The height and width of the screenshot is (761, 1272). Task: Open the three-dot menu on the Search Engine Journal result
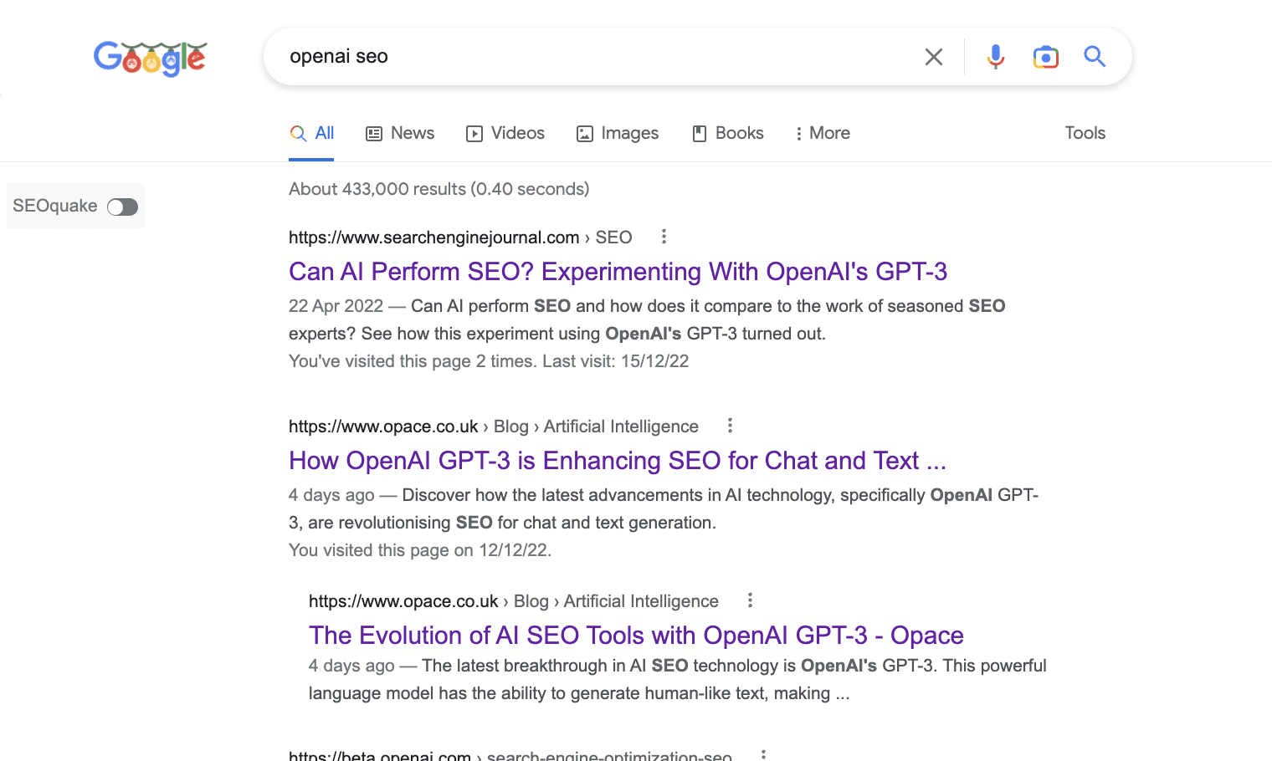click(663, 237)
